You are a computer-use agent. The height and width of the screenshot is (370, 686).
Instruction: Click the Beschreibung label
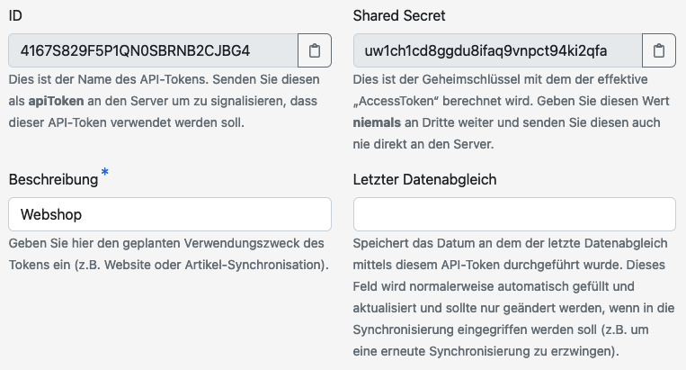(x=53, y=179)
